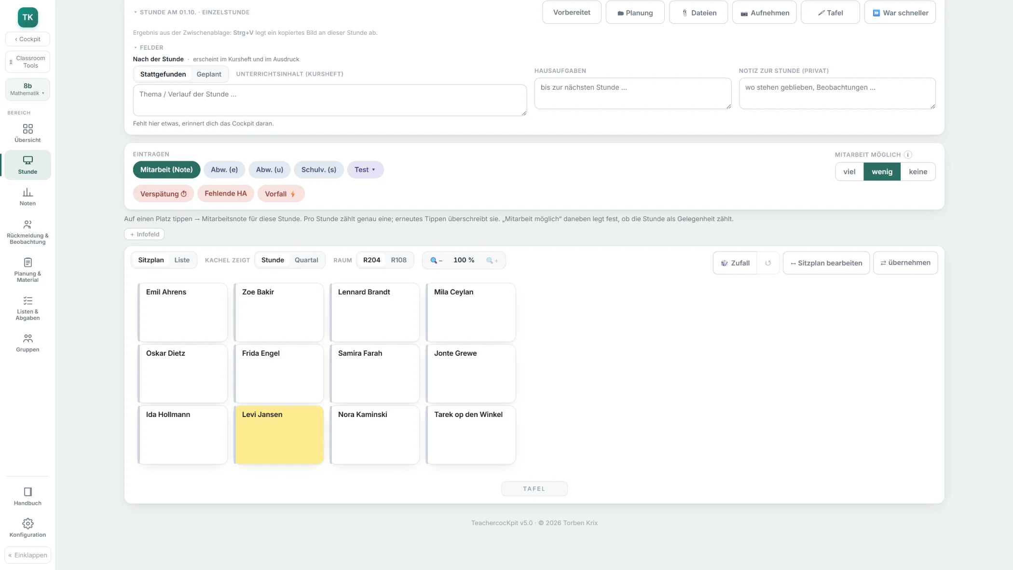Open Classroom Tools in sidebar
1013x570 pixels.
[x=27, y=62]
